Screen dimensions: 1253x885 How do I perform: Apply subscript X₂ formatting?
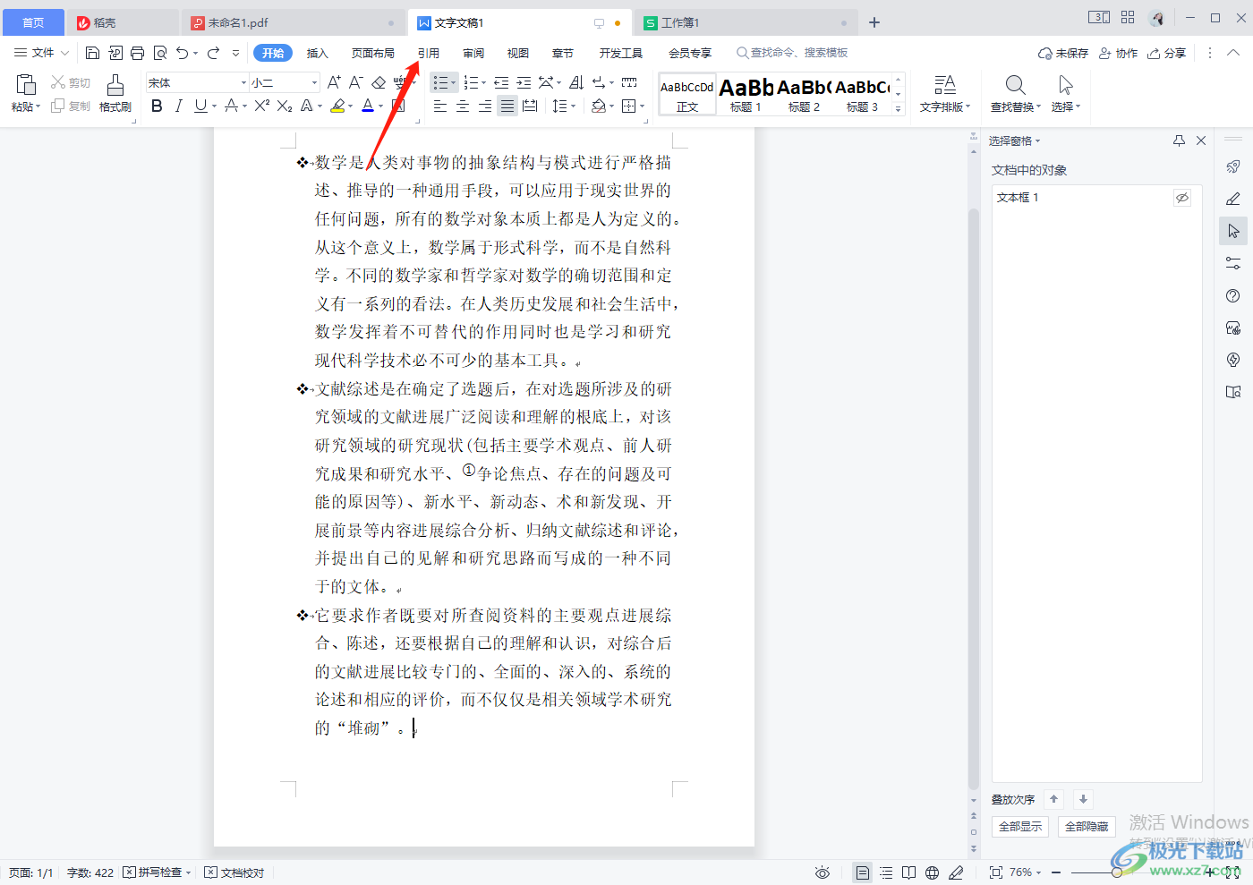click(285, 106)
